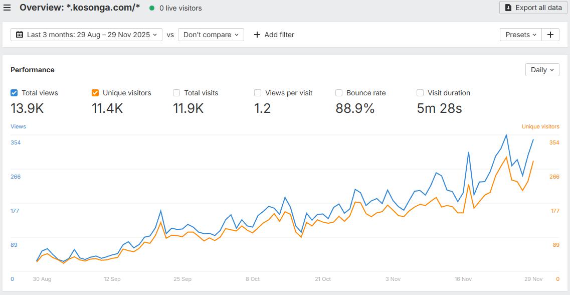Click the 1.2 views per visit value
This screenshot has width=570, height=295.
(x=263, y=108)
